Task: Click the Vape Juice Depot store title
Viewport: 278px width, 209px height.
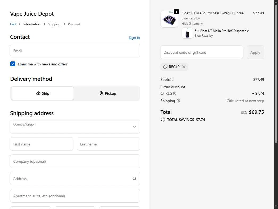Action: coord(32,14)
